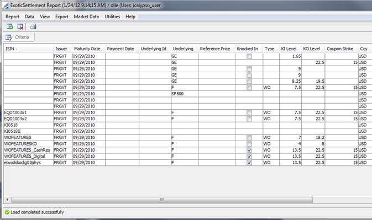Toggle Knocked In checkbox for KI Level 8.25 row

coord(249,82)
